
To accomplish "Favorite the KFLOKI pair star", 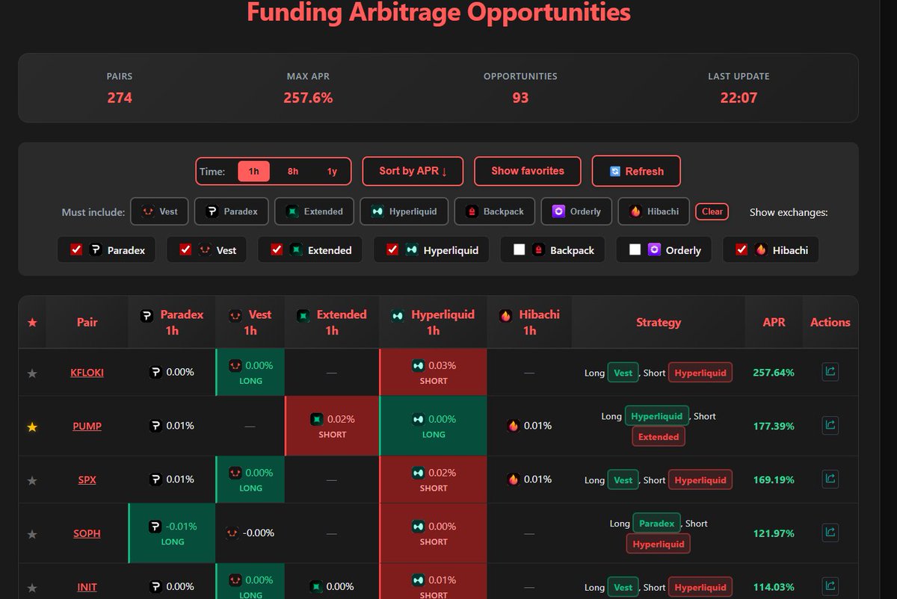I will [31, 373].
